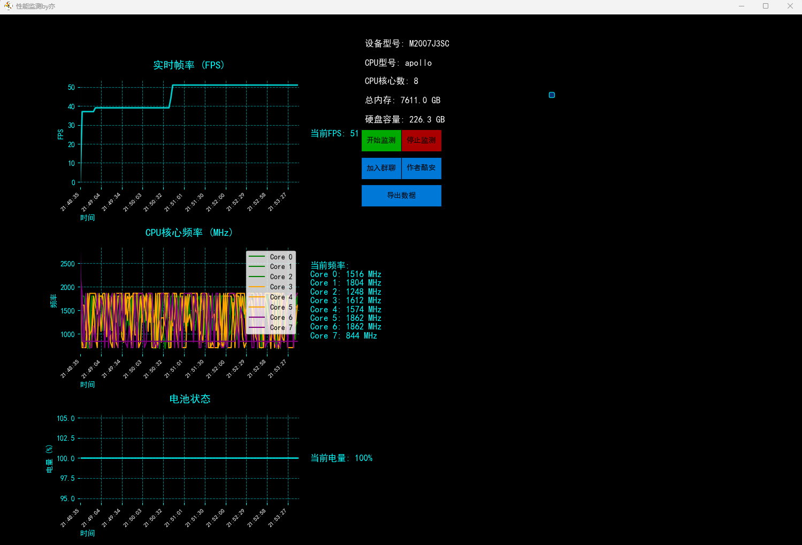Screen dimensions: 802x545
Task: Click the 当前频率 heading
Action: click(329, 265)
